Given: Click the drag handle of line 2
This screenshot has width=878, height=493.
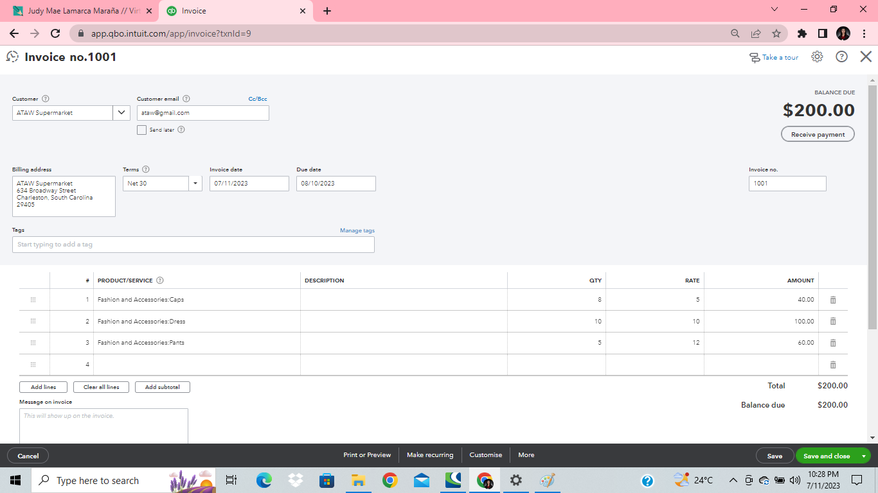Looking at the screenshot, I should (x=33, y=322).
